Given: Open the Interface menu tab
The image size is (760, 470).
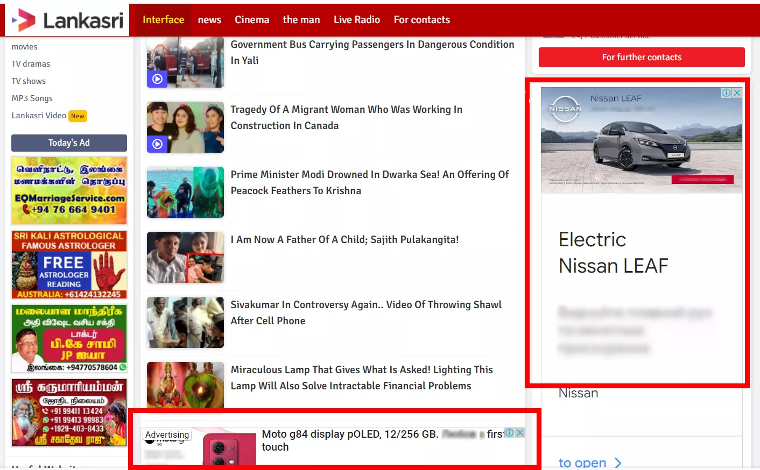Looking at the screenshot, I should 163,20.
